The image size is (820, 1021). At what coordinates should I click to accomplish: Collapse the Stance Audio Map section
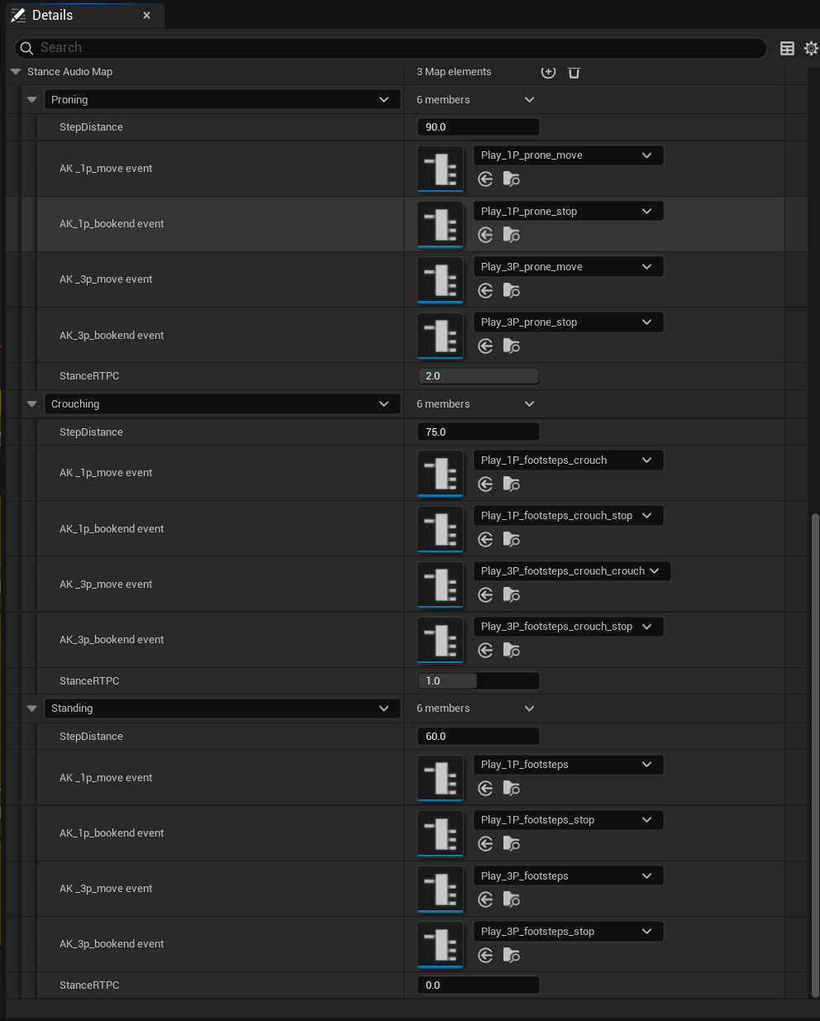[16, 72]
